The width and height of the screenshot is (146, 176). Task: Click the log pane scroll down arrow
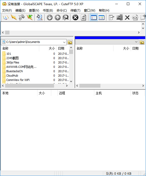[x=143, y=28]
